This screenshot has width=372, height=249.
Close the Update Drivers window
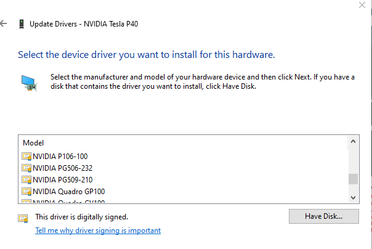click(362, 5)
